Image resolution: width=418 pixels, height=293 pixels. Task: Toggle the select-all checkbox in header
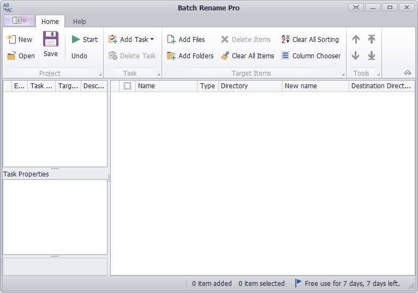tap(128, 86)
